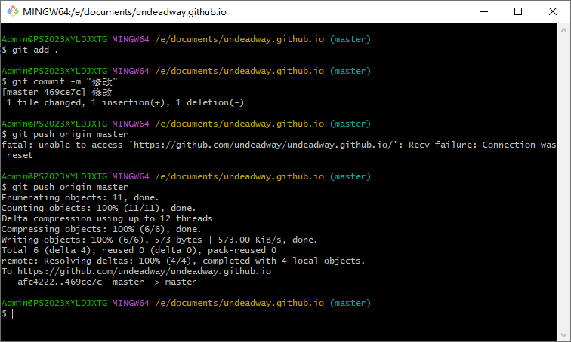Click 'Compressing objects: 100% (6/6), done.' line
571x342 pixels.
pyautogui.click(x=101, y=229)
